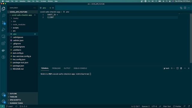Expand the src folder

tap(22, 31)
